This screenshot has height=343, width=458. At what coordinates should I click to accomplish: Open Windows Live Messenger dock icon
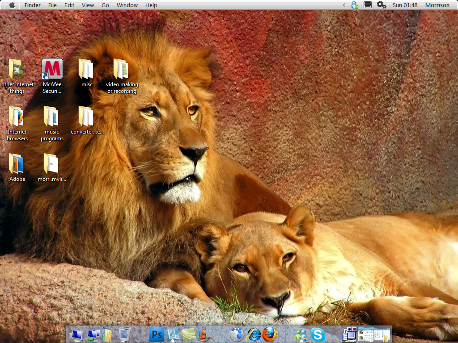(301, 334)
